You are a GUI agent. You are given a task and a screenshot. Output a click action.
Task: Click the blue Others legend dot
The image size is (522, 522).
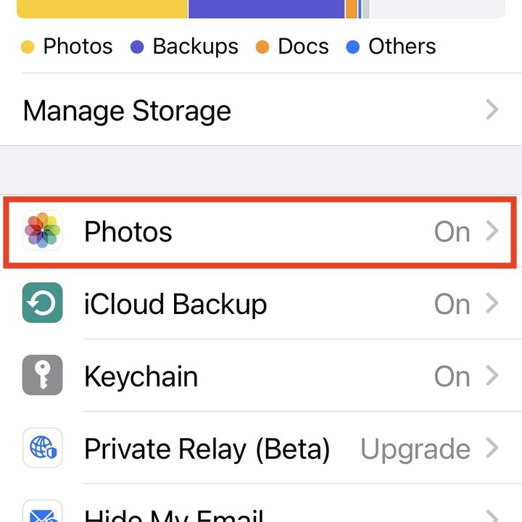(x=353, y=48)
